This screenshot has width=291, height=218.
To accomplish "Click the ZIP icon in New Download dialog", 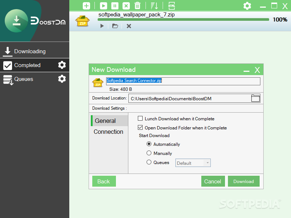I will point(98,83).
